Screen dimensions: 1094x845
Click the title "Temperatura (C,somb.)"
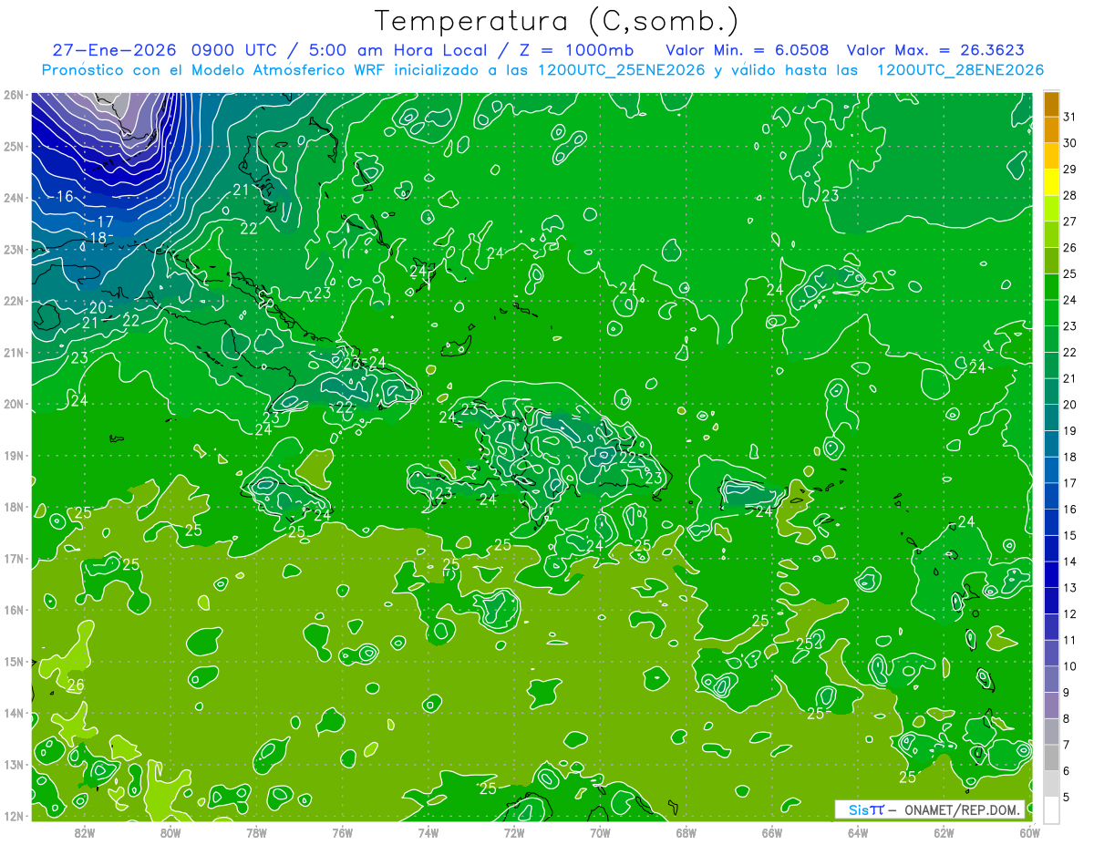tap(557, 21)
